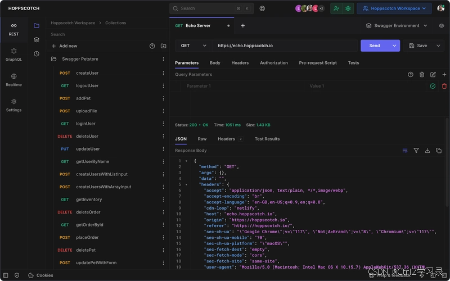Open the Send button options arrow
Image resolution: width=450 pixels, height=281 pixels.
(394, 46)
